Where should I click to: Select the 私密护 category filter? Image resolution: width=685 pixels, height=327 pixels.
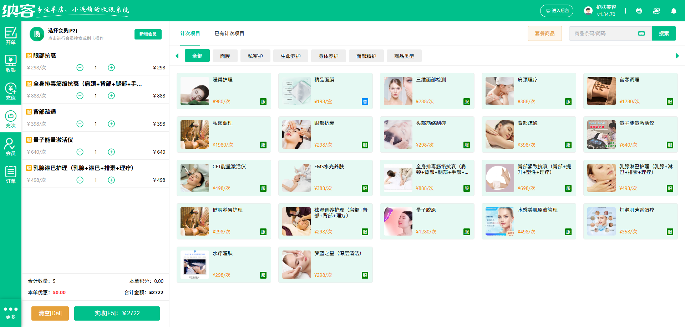point(255,56)
